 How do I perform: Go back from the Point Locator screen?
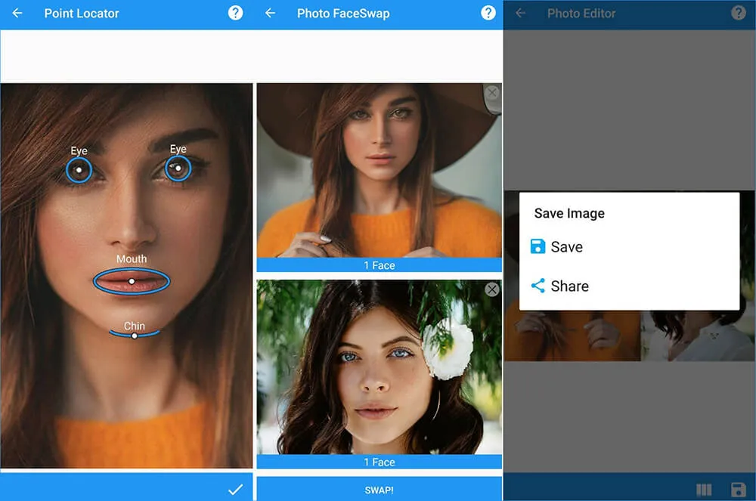(x=17, y=13)
